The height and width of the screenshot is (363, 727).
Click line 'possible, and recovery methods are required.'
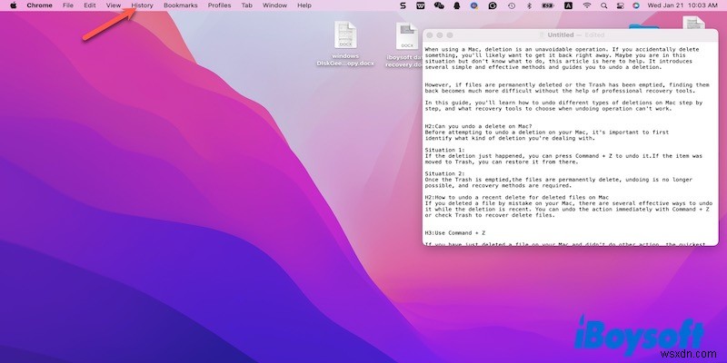[x=498, y=186]
